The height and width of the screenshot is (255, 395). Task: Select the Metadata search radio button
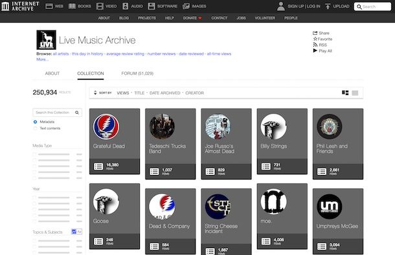(35, 122)
